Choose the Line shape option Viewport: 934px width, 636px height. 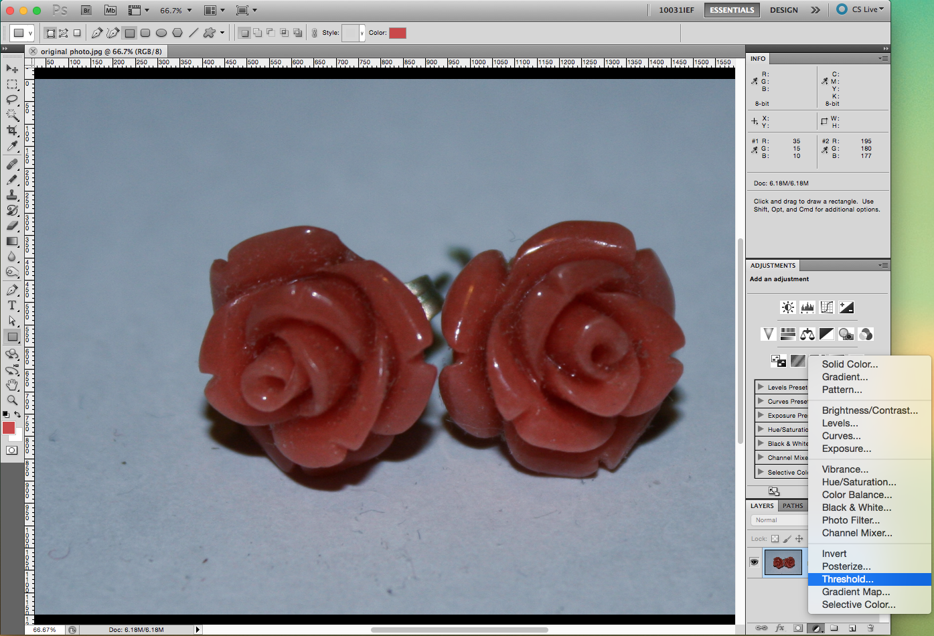tap(193, 33)
